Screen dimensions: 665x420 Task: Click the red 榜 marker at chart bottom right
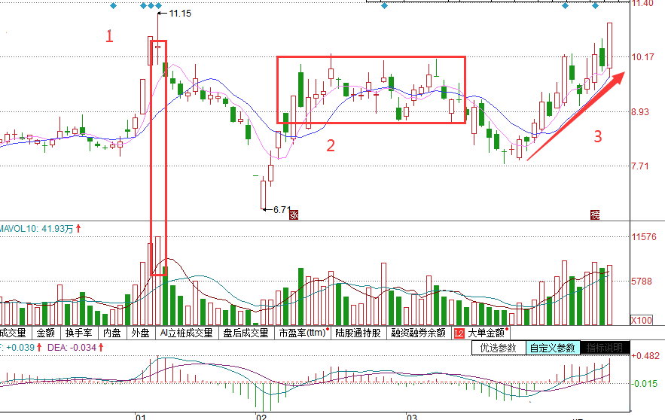[x=595, y=215]
